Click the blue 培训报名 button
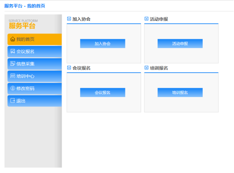Viewport: 234px width, 173px height. click(180, 92)
